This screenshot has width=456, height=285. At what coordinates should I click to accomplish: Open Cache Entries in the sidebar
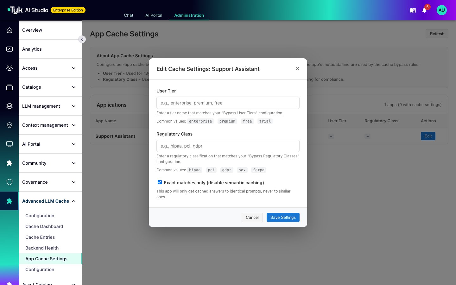(40, 237)
